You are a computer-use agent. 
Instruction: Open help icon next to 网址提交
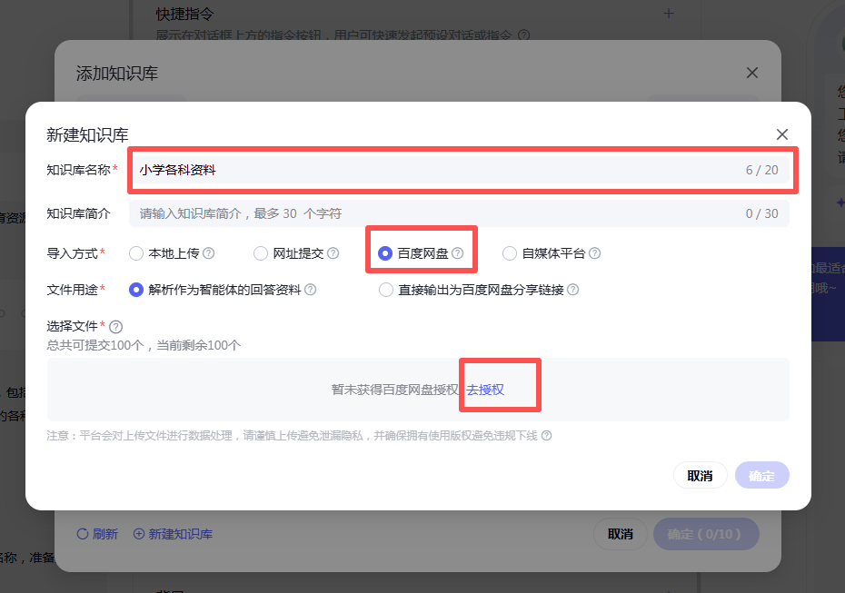[333, 253]
